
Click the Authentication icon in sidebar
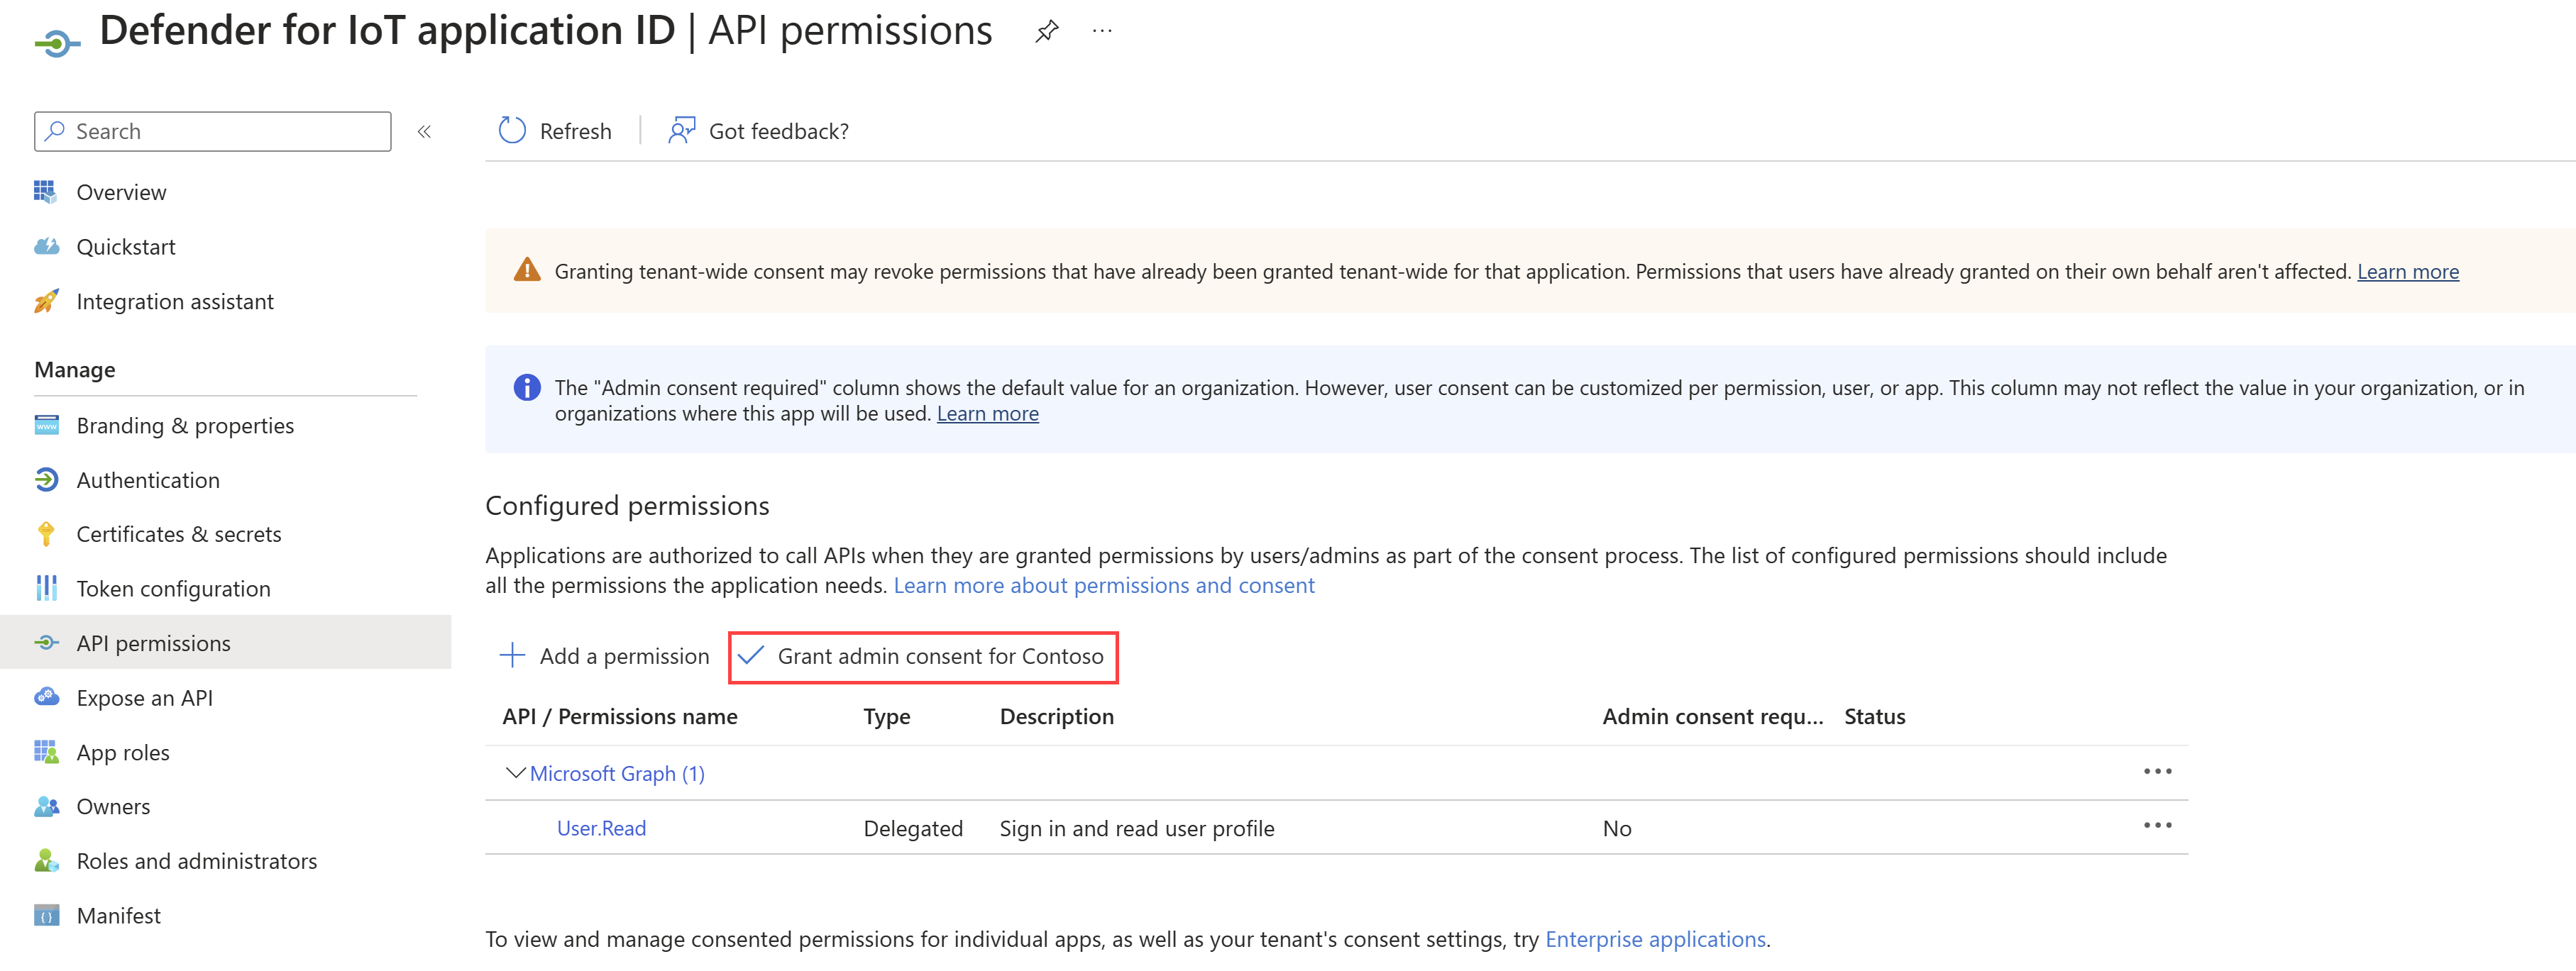point(46,480)
